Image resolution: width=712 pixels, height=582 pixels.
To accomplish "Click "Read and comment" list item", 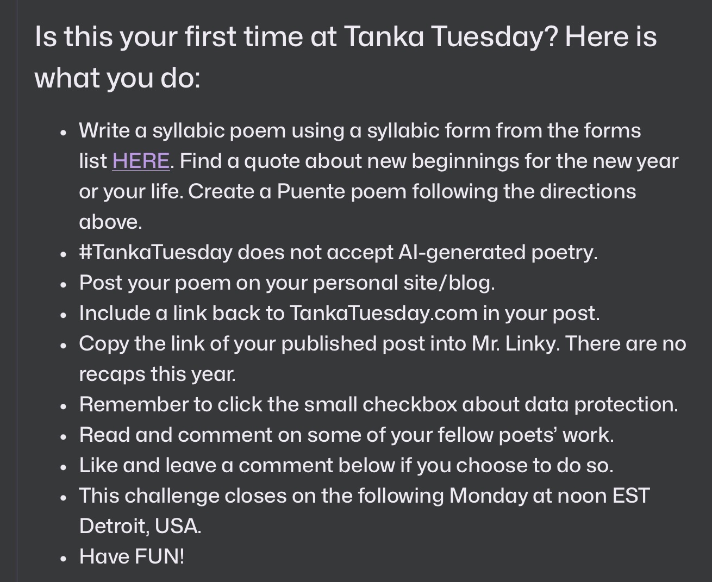I will click(346, 435).
